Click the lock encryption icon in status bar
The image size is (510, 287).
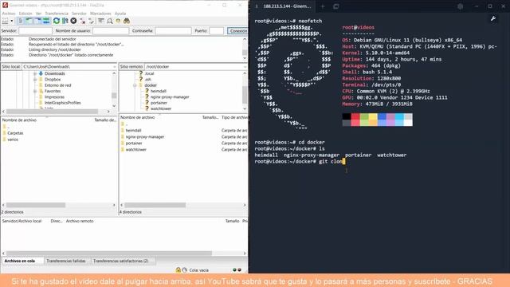pyautogui.click(x=178, y=270)
